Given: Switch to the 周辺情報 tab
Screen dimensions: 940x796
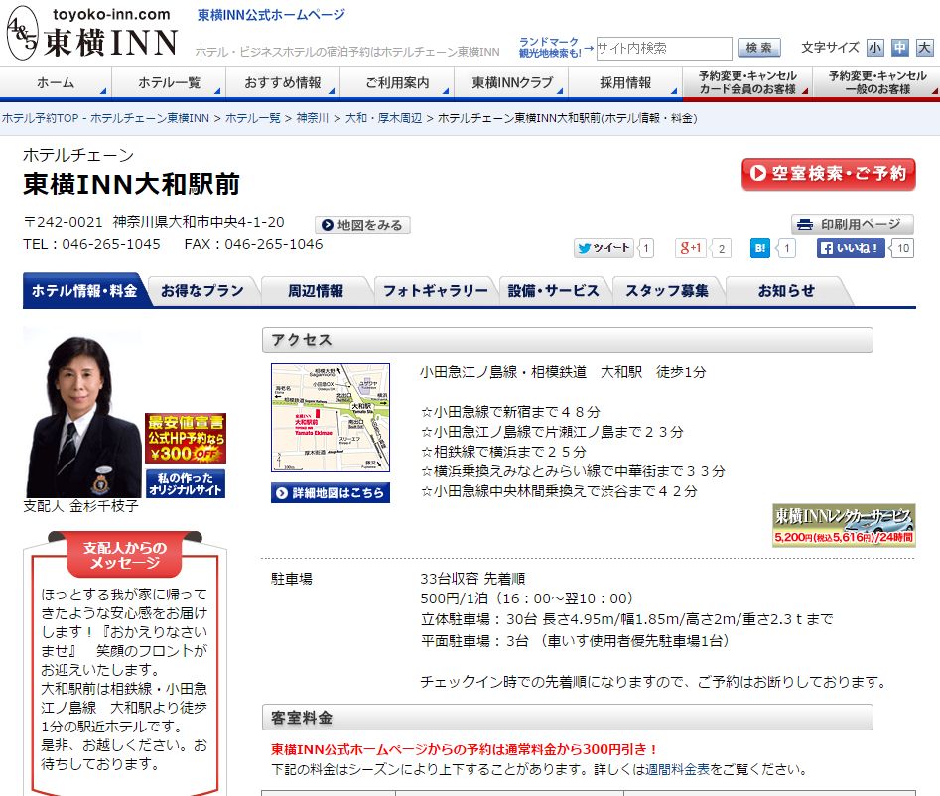Looking at the screenshot, I should pos(316,291).
